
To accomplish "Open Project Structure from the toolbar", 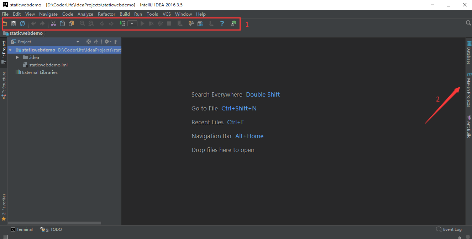I will 200,23.
